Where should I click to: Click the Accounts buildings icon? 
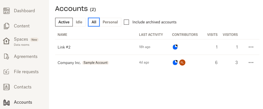(6, 102)
